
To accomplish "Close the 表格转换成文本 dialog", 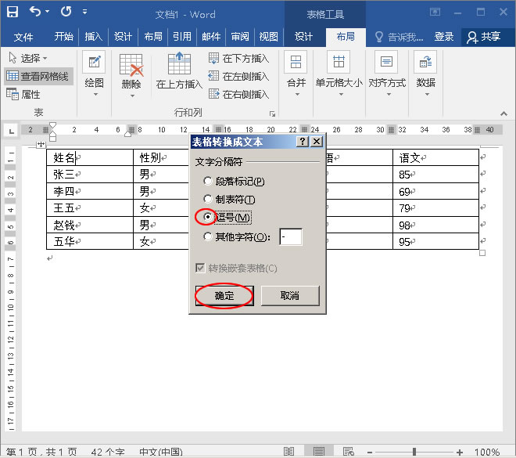I will click(317, 142).
